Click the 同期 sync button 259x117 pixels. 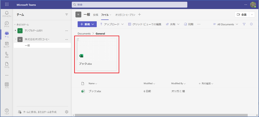(x=189, y=24)
